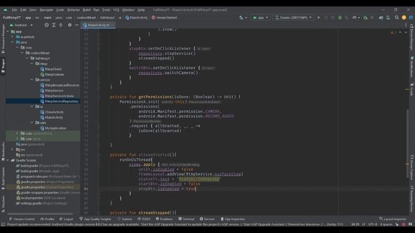415x233 pixels.
Task: Select settings.gradle in Gradle Scripts
Action: point(41,203)
